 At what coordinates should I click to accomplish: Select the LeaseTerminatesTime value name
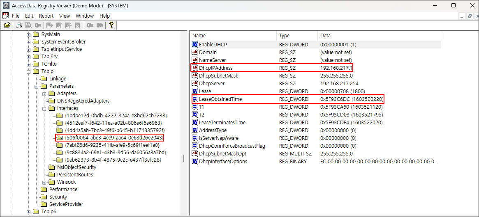click(x=222, y=122)
